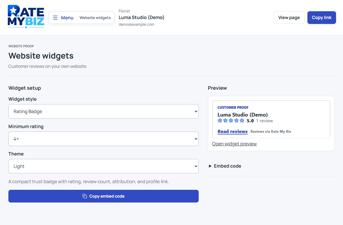The image size is (343, 225).
Task: Click the Preview heading
Action: [217, 88]
